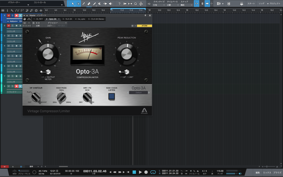Show automation curve icon

[17, 11]
